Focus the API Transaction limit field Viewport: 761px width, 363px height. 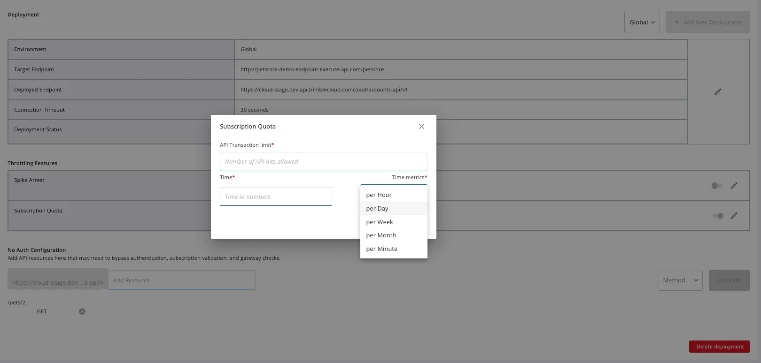click(323, 161)
